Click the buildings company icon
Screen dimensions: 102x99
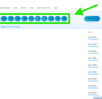click(x=51, y=19)
